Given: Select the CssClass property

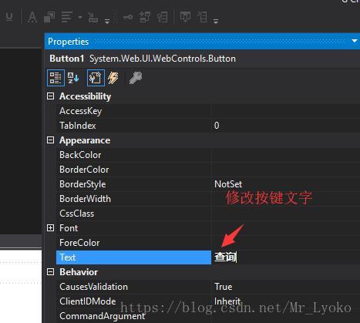Looking at the screenshot, I should click(133, 214).
